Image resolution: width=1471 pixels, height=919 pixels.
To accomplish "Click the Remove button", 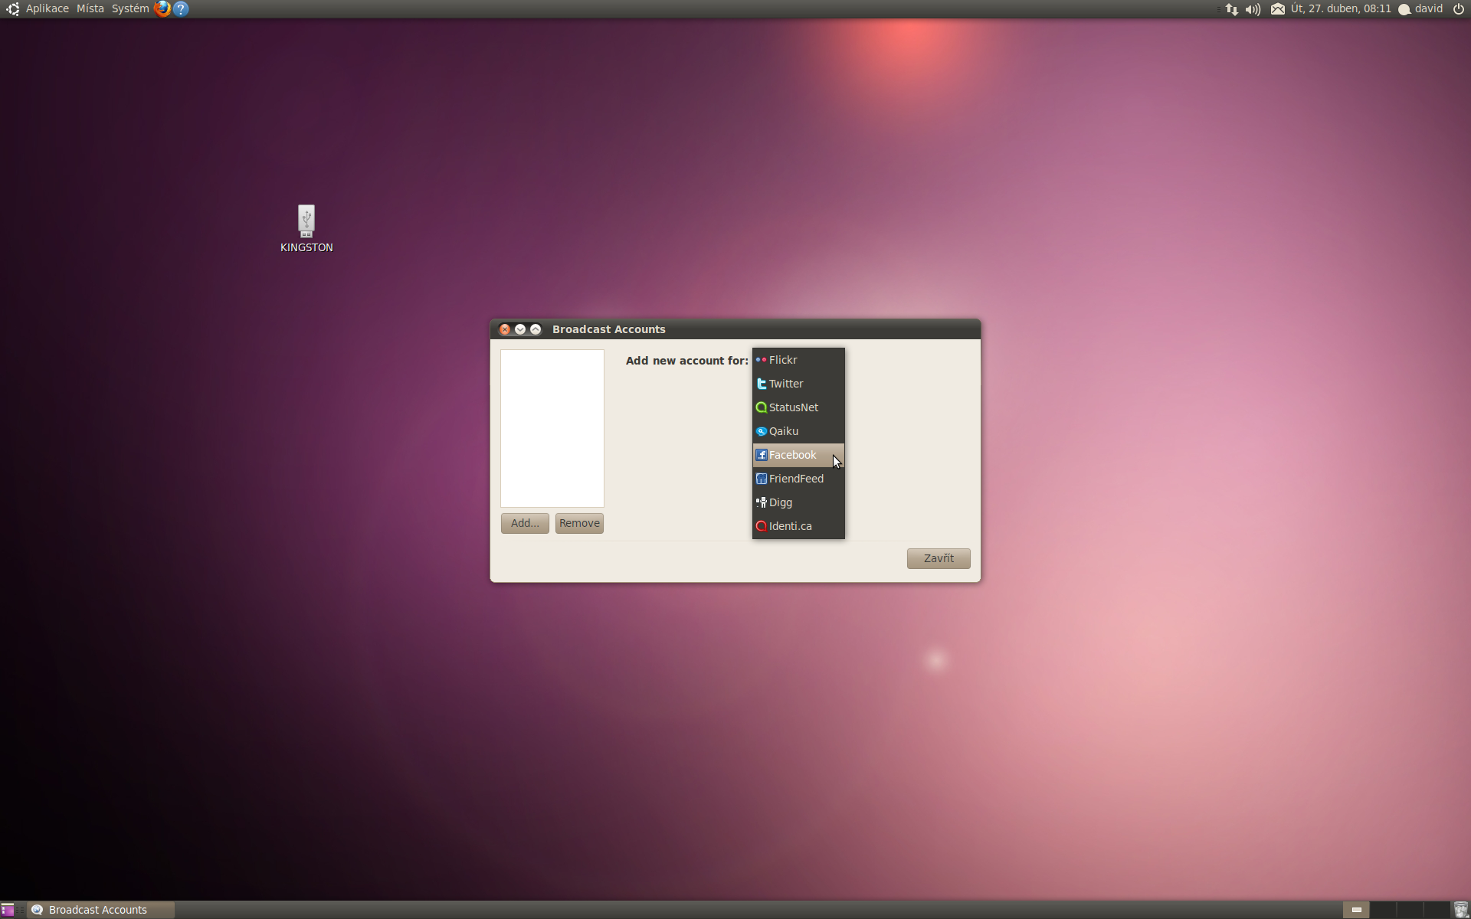I will pyautogui.click(x=579, y=523).
